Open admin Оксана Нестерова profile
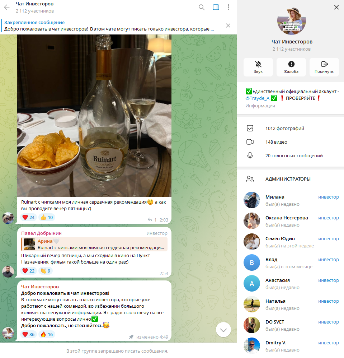The height and width of the screenshot is (358, 344). point(291,221)
